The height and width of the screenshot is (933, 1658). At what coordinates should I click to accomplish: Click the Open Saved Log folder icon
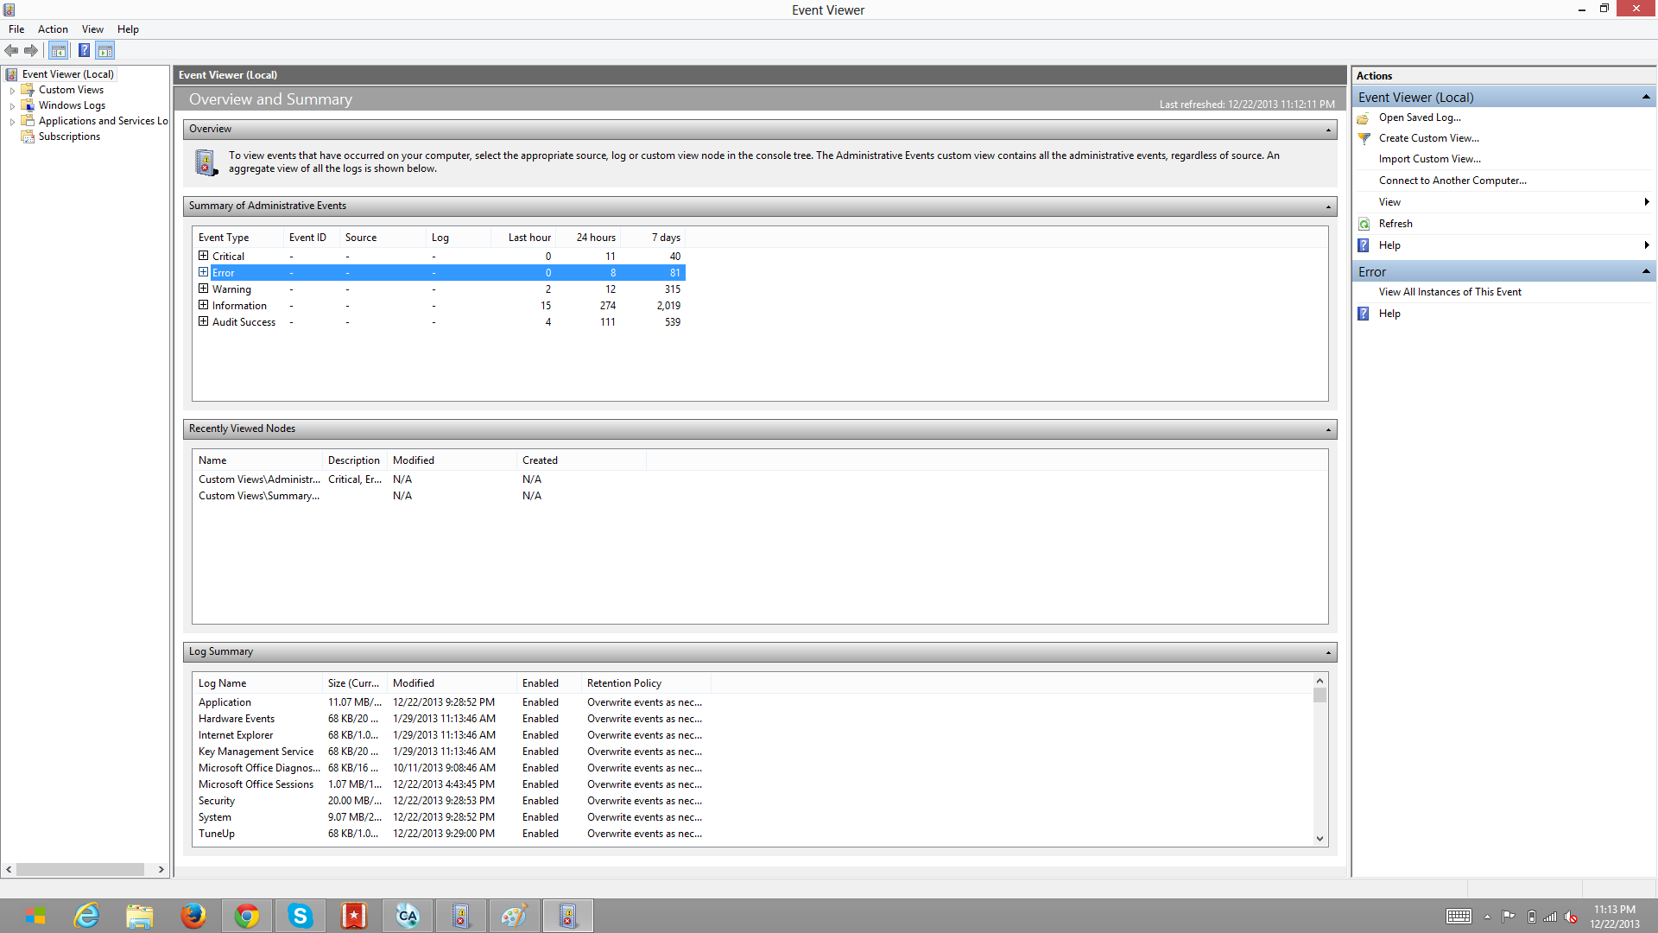[x=1364, y=117]
